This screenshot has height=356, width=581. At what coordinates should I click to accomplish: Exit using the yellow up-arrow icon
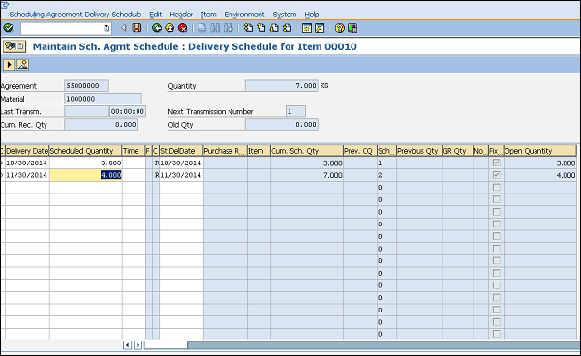pos(169,28)
